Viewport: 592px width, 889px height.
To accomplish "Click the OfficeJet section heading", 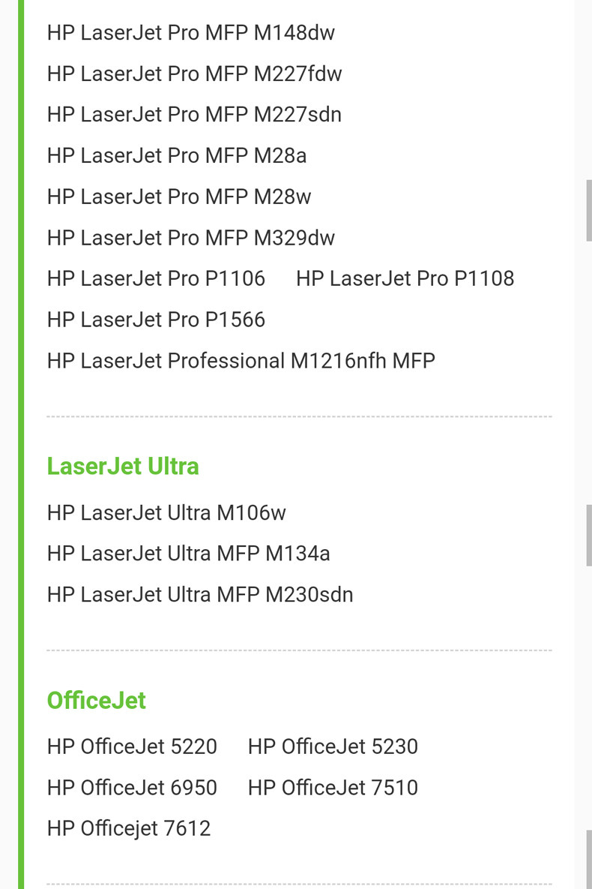I will point(96,700).
